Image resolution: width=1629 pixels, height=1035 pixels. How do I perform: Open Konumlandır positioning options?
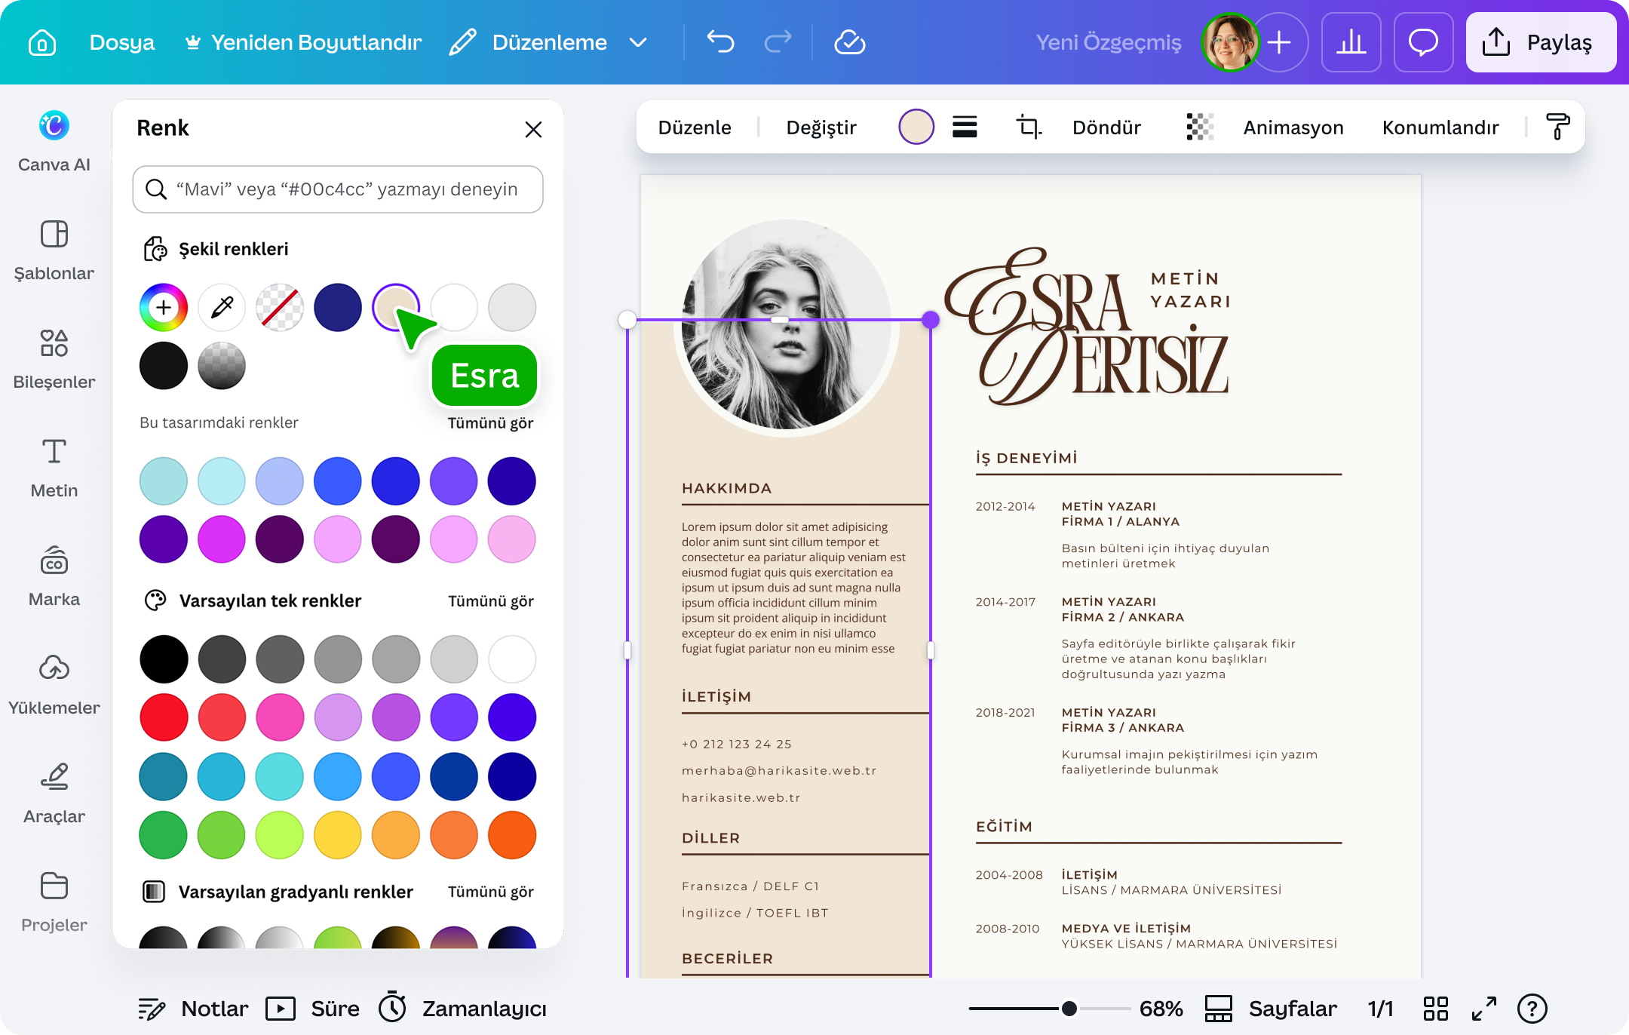point(1440,127)
